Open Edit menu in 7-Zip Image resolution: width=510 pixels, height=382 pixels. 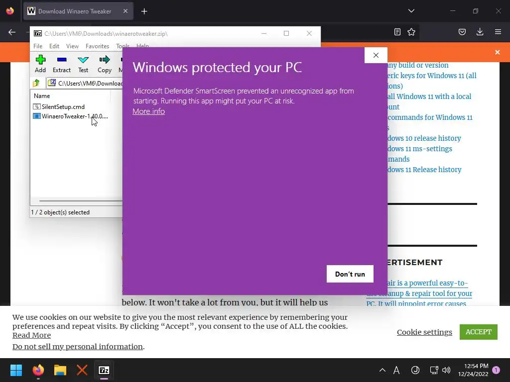coord(54,46)
